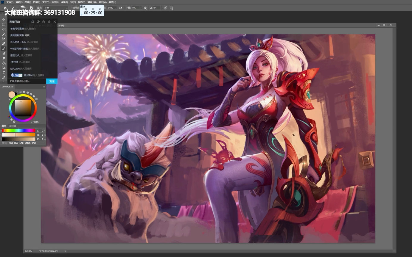Click the brush angle 0° field
Image resolution: width=412 pixels, height=257 pixels.
(157, 8)
